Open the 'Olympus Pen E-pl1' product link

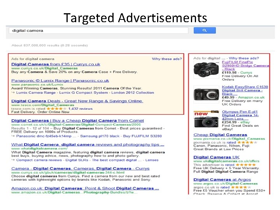(x=240, y=115)
